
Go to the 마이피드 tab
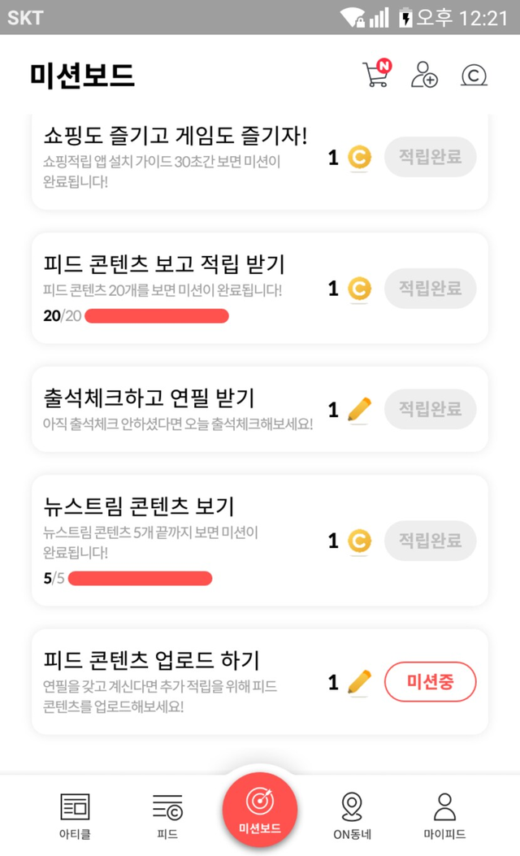click(444, 815)
